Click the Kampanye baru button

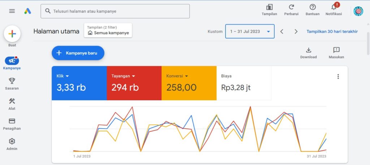point(78,53)
